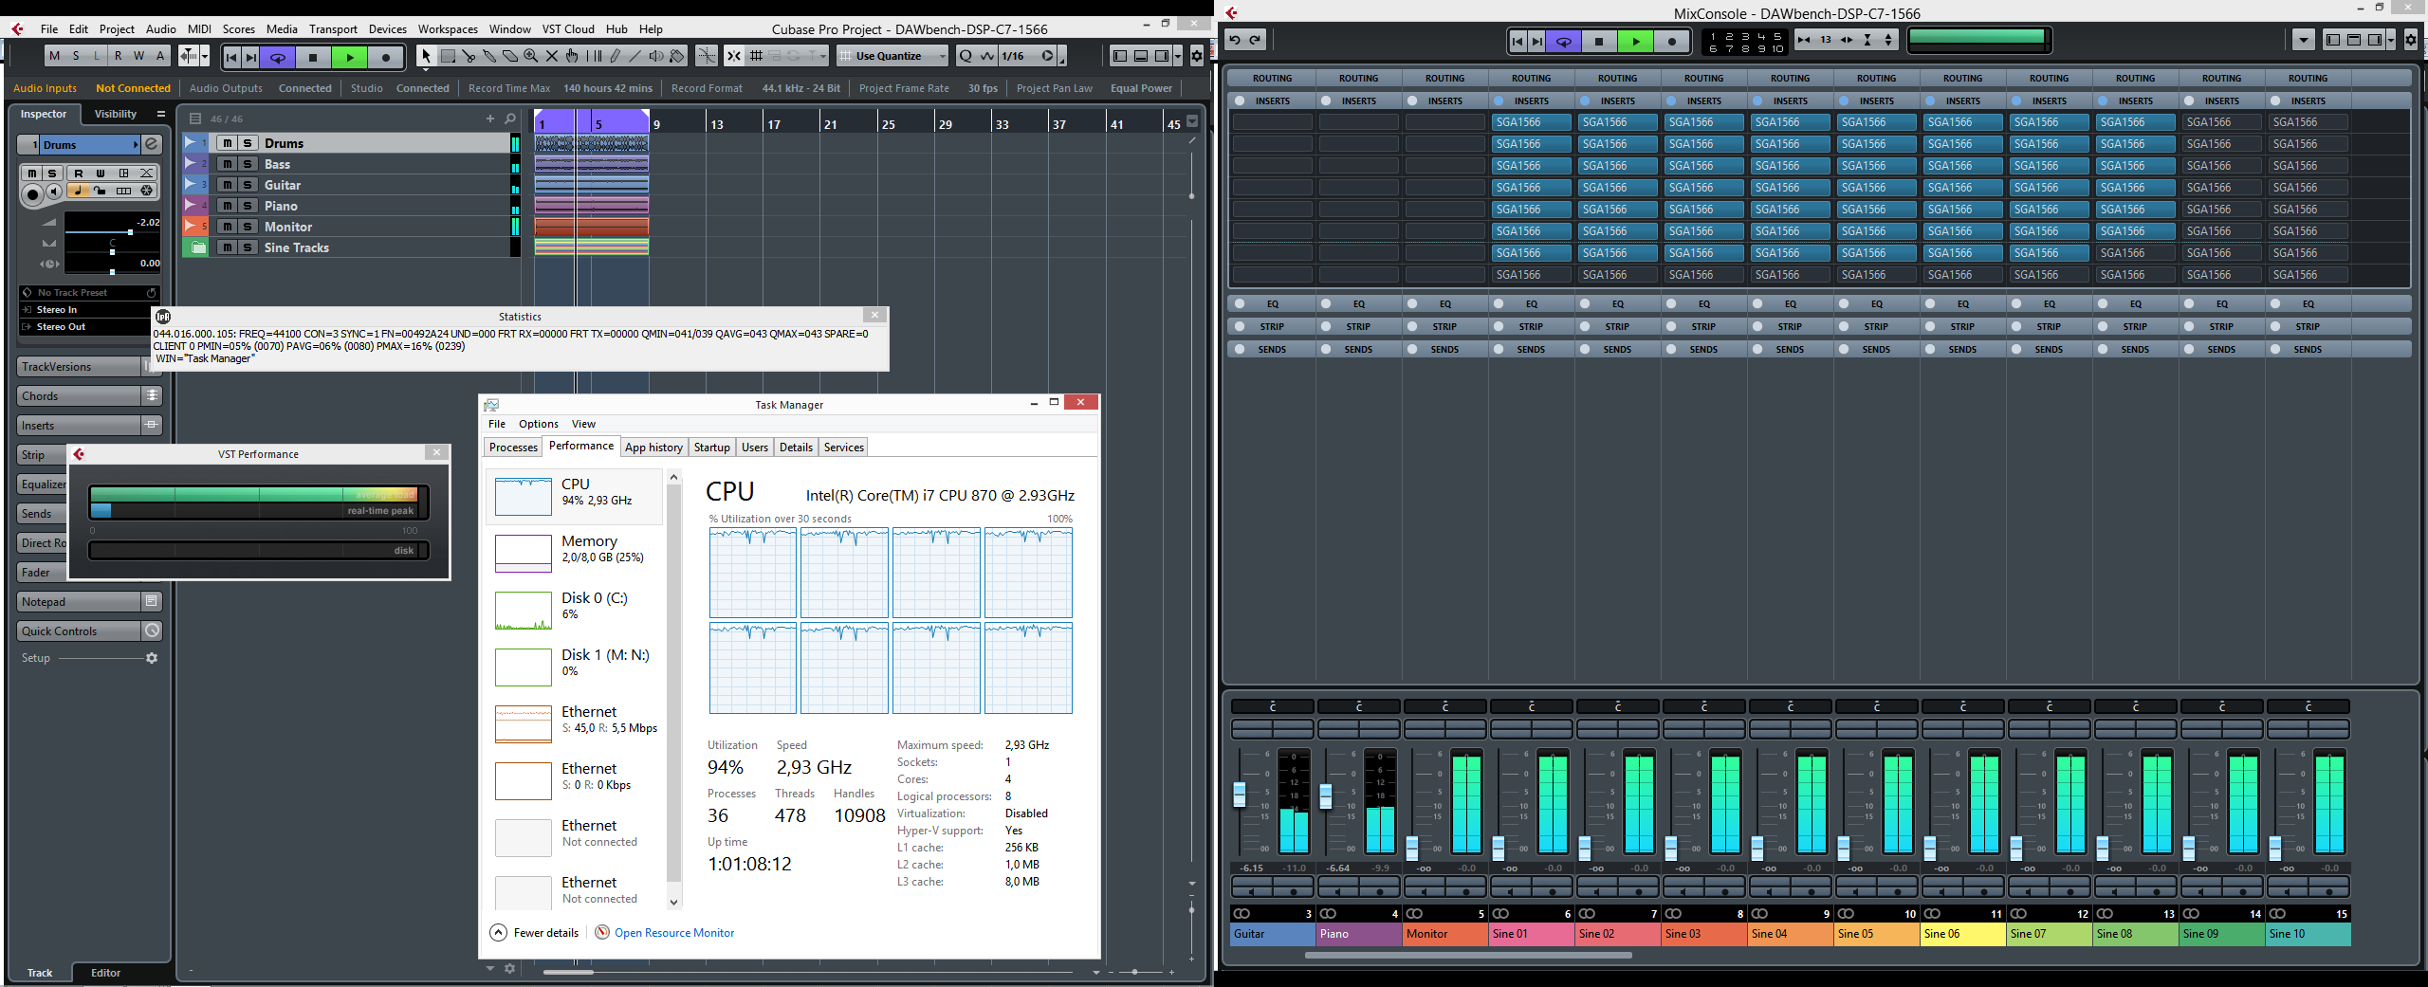Adjust the Drums volume slider in Inspector

130,232
